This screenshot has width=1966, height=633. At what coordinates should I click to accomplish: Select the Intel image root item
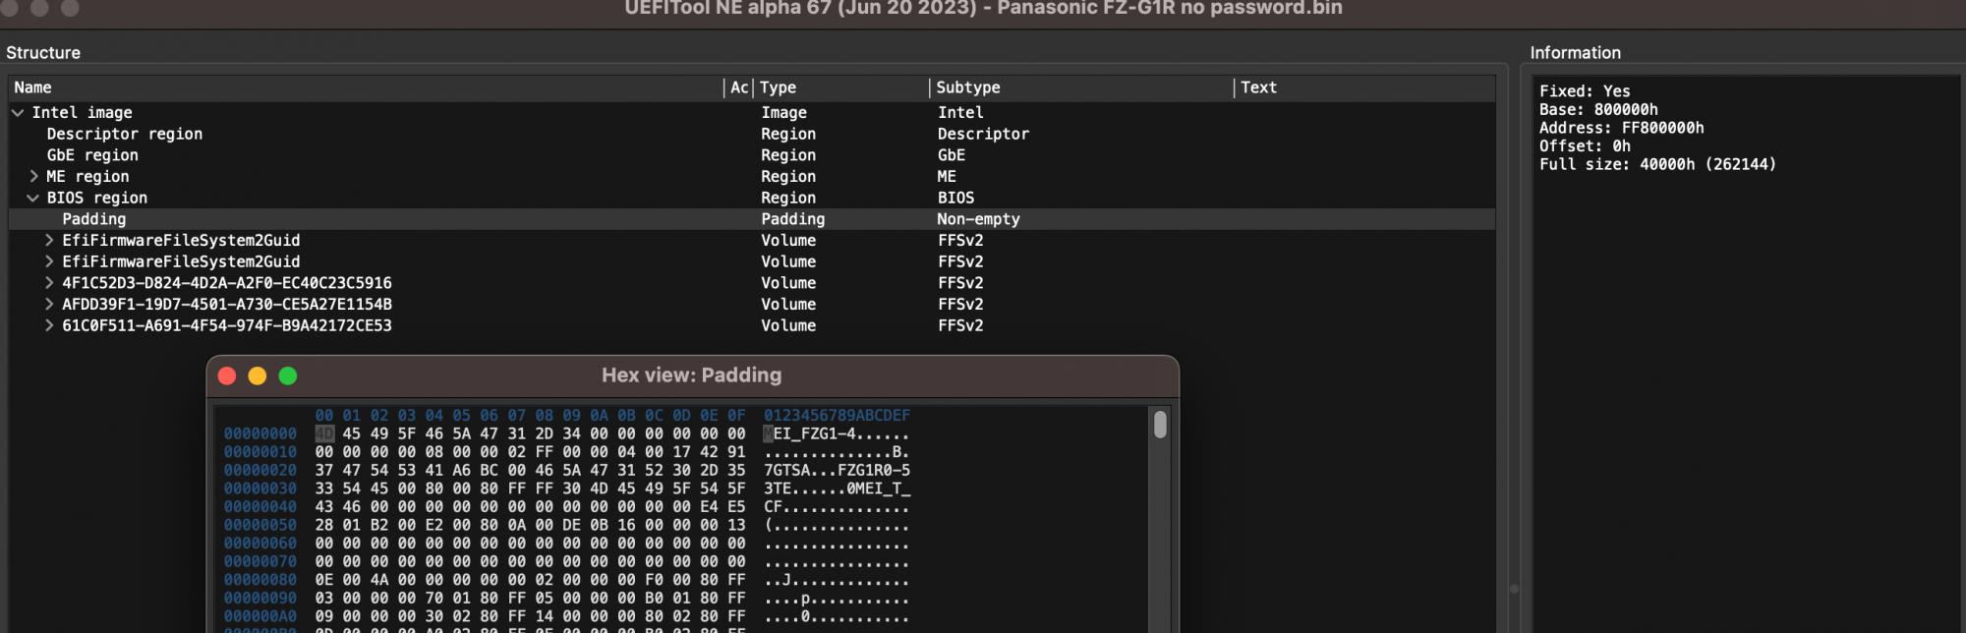[x=752, y=113]
